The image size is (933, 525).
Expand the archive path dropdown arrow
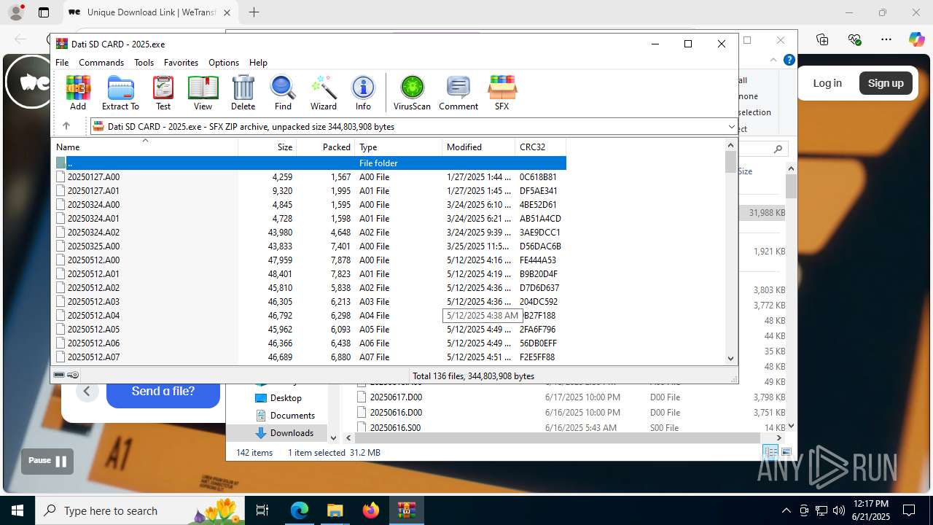pos(731,127)
